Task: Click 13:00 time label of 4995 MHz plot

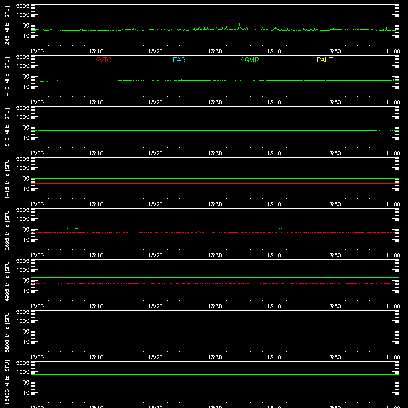Action: [37, 307]
